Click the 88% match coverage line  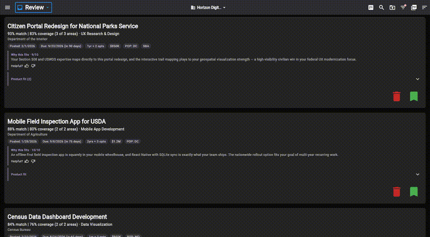(x=66, y=129)
